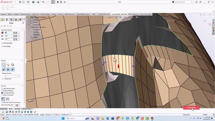Check Show Ref. Mesh On Conversion
The height and width of the screenshot is (121, 215).
pos(2,102)
